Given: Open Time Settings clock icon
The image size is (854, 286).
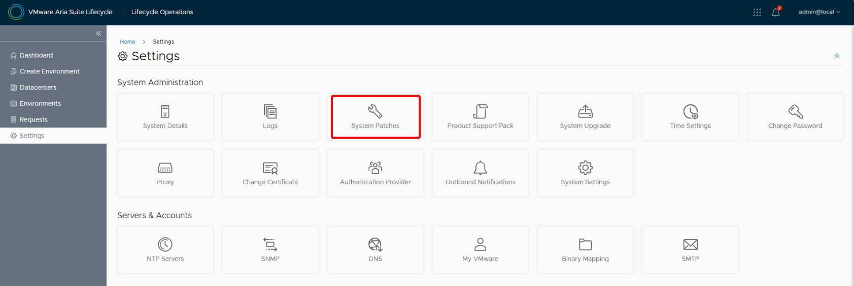Looking at the screenshot, I should point(690,111).
